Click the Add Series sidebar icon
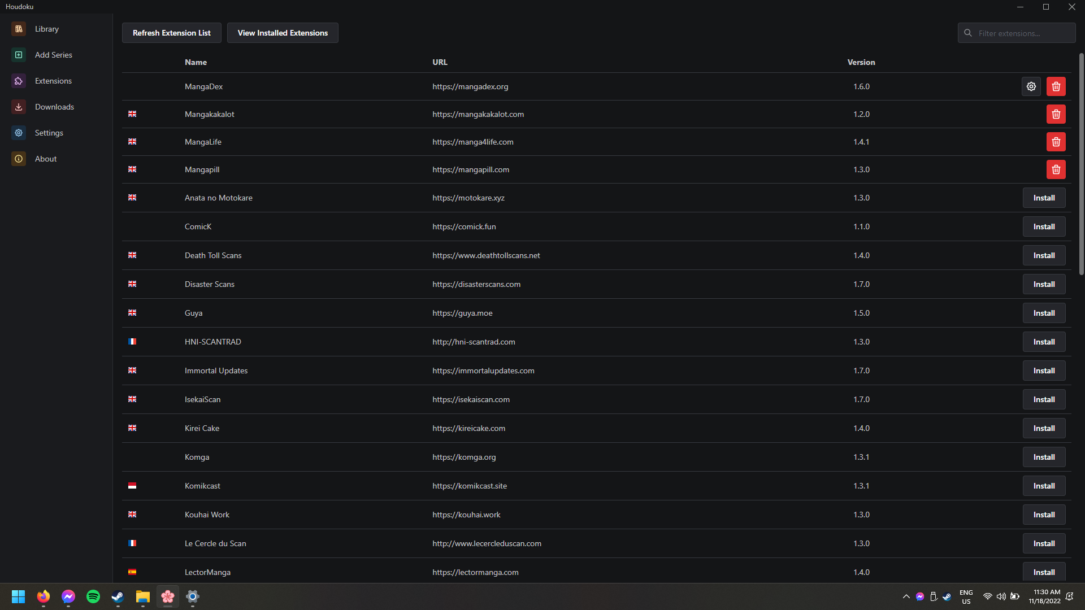Screen dimensions: 1085x610 [x=19, y=55]
